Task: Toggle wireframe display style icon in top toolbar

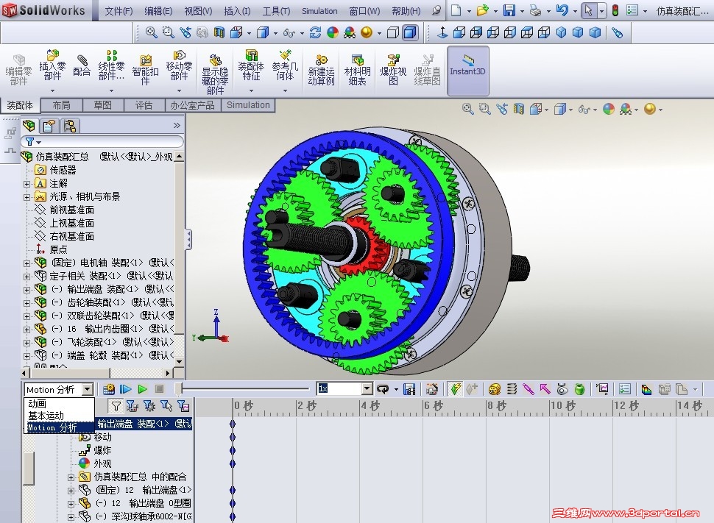Action: click(392, 32)
